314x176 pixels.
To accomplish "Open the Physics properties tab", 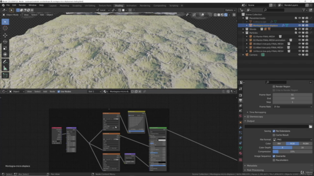I will (240, 138).
